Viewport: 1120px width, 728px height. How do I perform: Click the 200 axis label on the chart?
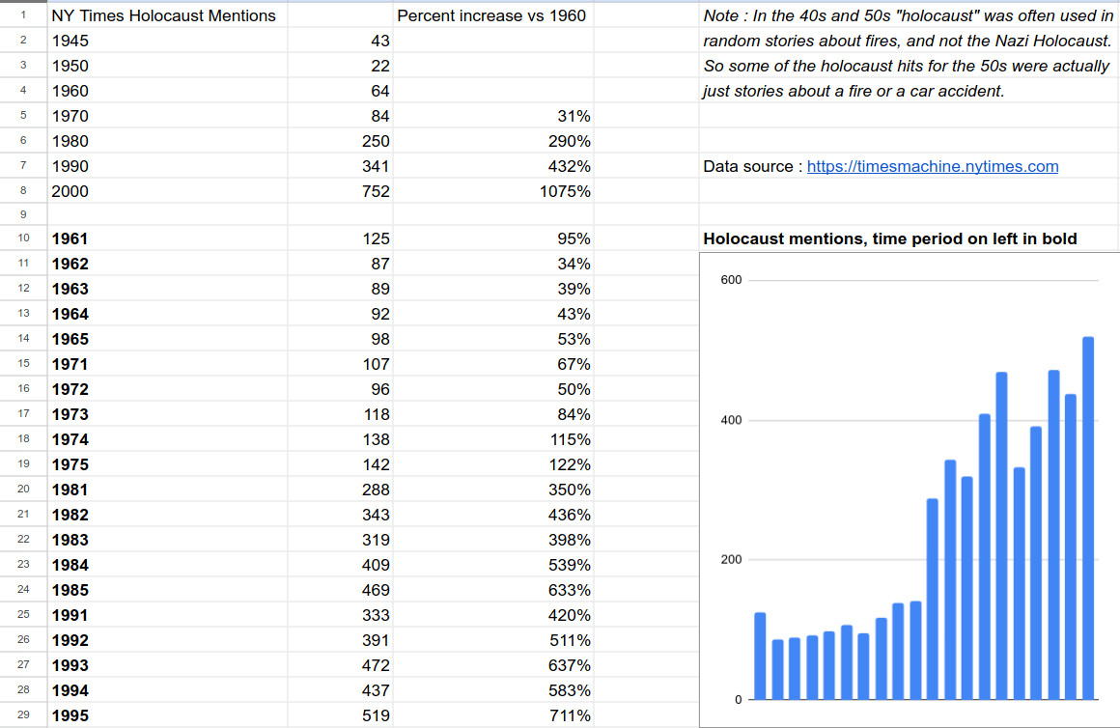(x=731, y=559)
